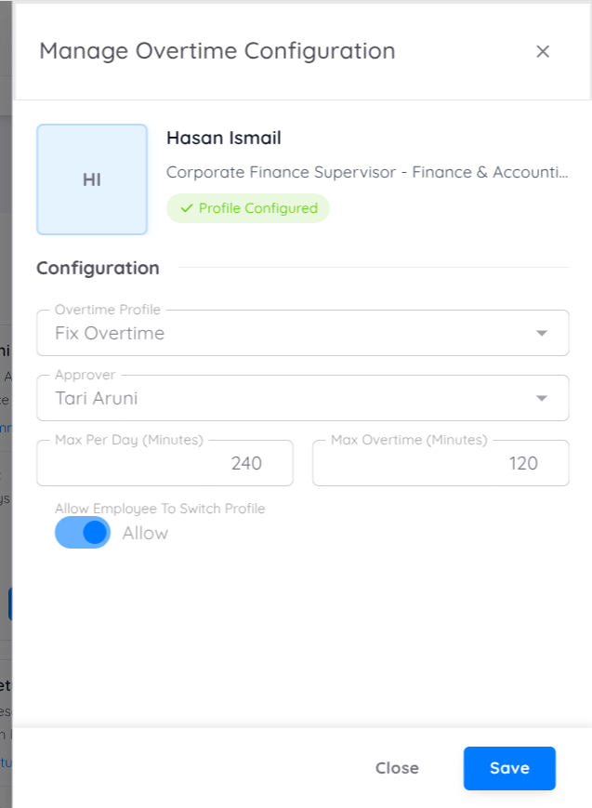
Task: Save the overtime configuration
Action: (509, 768)
